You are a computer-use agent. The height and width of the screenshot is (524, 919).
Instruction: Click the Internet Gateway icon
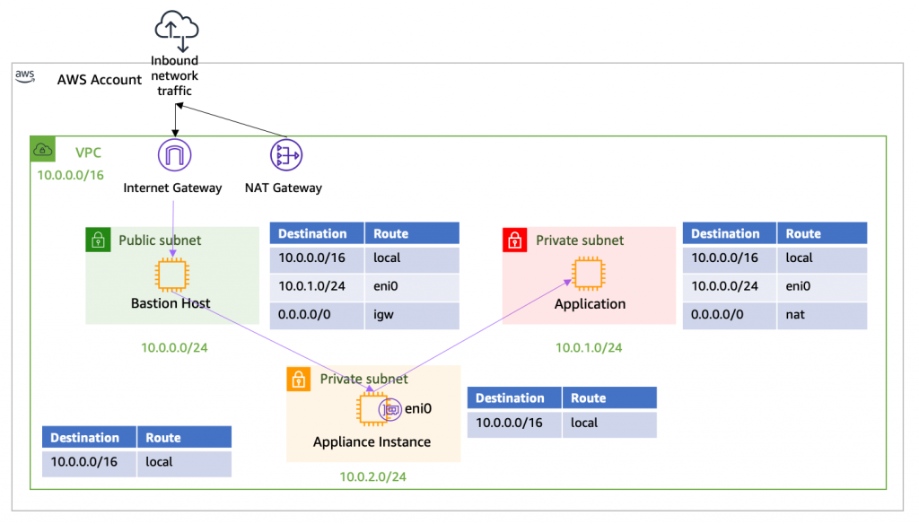173,153
